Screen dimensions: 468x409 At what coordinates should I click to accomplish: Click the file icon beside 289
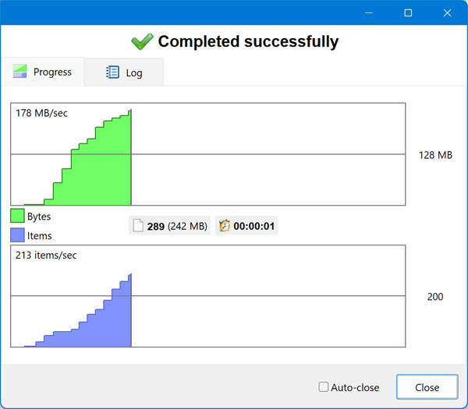click(x=138, y=226)
